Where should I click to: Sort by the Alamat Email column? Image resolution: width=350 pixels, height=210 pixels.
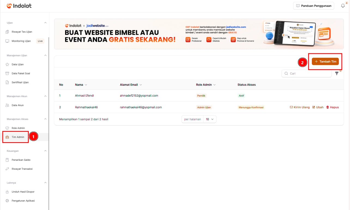131,85
